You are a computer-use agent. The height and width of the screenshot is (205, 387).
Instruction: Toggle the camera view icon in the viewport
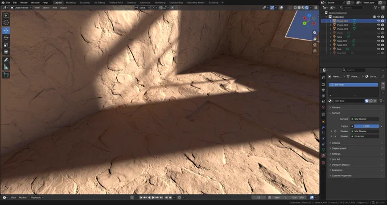coord(315,45)
